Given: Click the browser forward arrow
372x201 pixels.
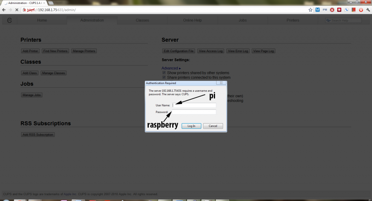Looking at the screenshot, I should coord(10,10).
